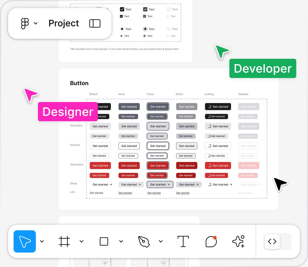Image resolution: width=308 pixels, height=267 pixels.
Task: Select the Rectangle shape tool
Action: point(104,241)
